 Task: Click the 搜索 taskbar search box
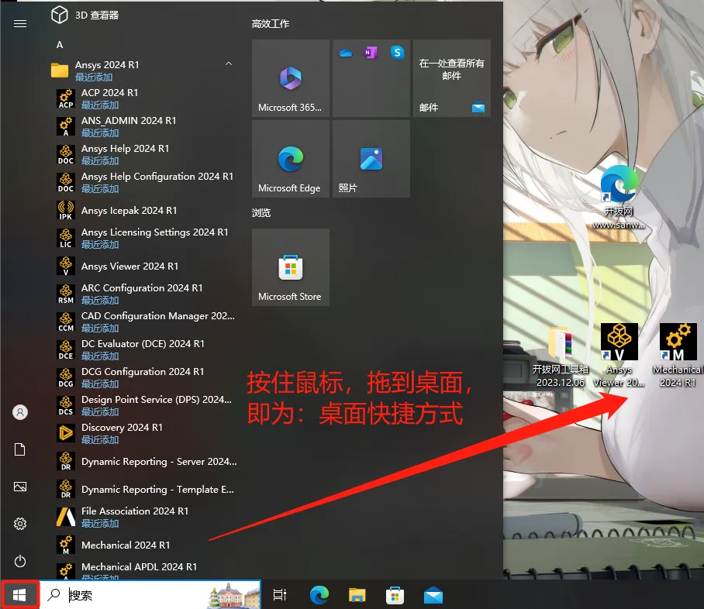coord(150,595)
